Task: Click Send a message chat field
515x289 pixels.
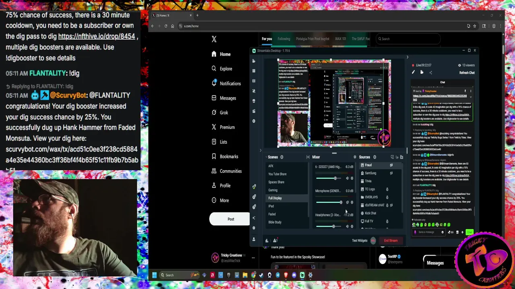Action: pyautogui.click(x=428, y=232)
